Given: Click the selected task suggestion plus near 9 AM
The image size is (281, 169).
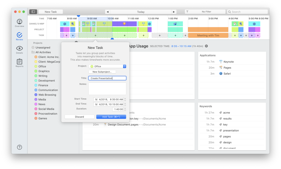Looking at the screenshot, I should [95, 35].
